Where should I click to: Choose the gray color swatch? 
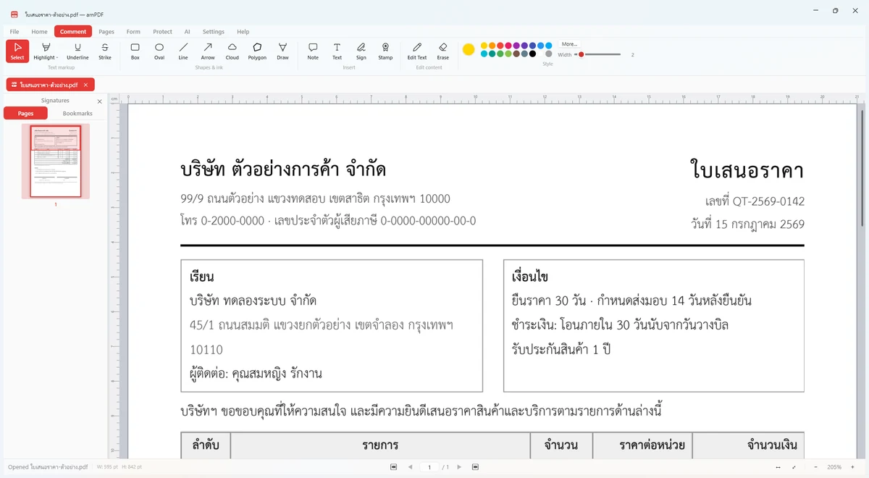[x=549, y=54]
